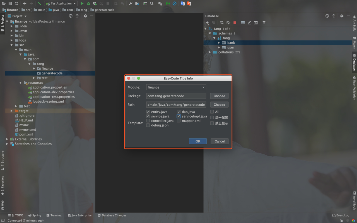Uncheck the entity.java template checkbox
This screenshot has height=223, width=357.
[x=148, y=112]
